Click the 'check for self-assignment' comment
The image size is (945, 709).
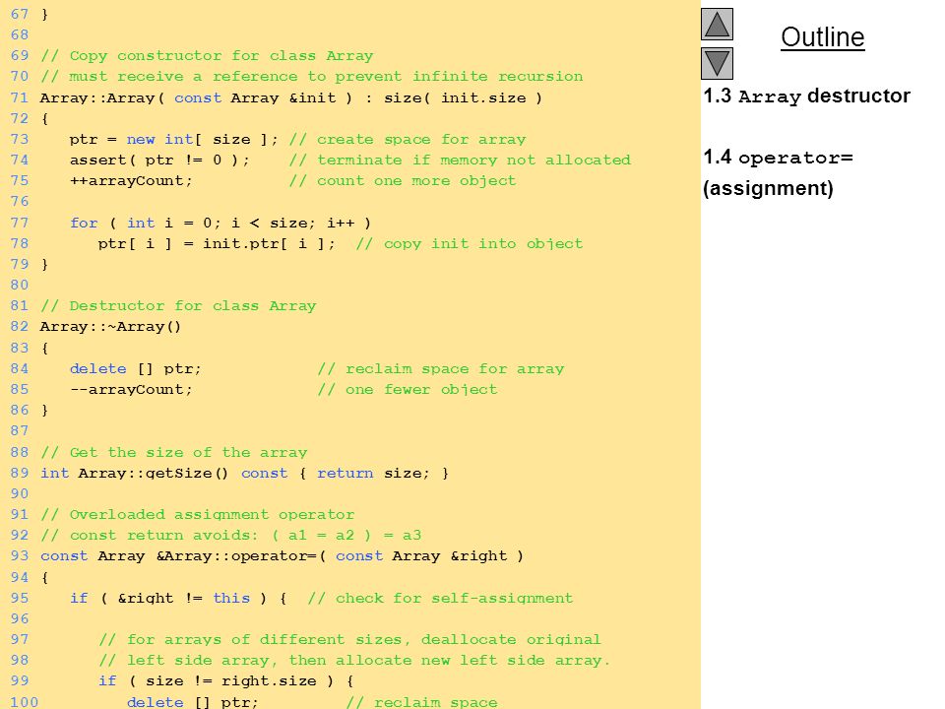(440, 598)
